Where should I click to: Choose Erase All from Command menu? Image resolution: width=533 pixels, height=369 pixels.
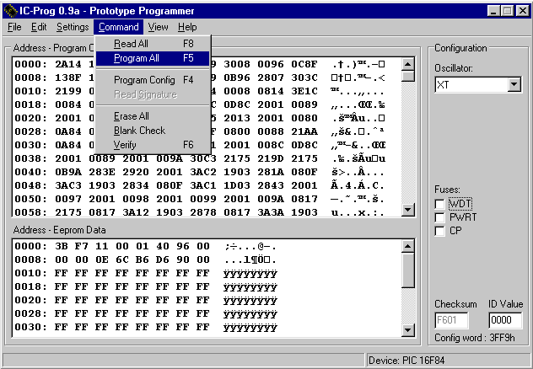click(153, 116)
